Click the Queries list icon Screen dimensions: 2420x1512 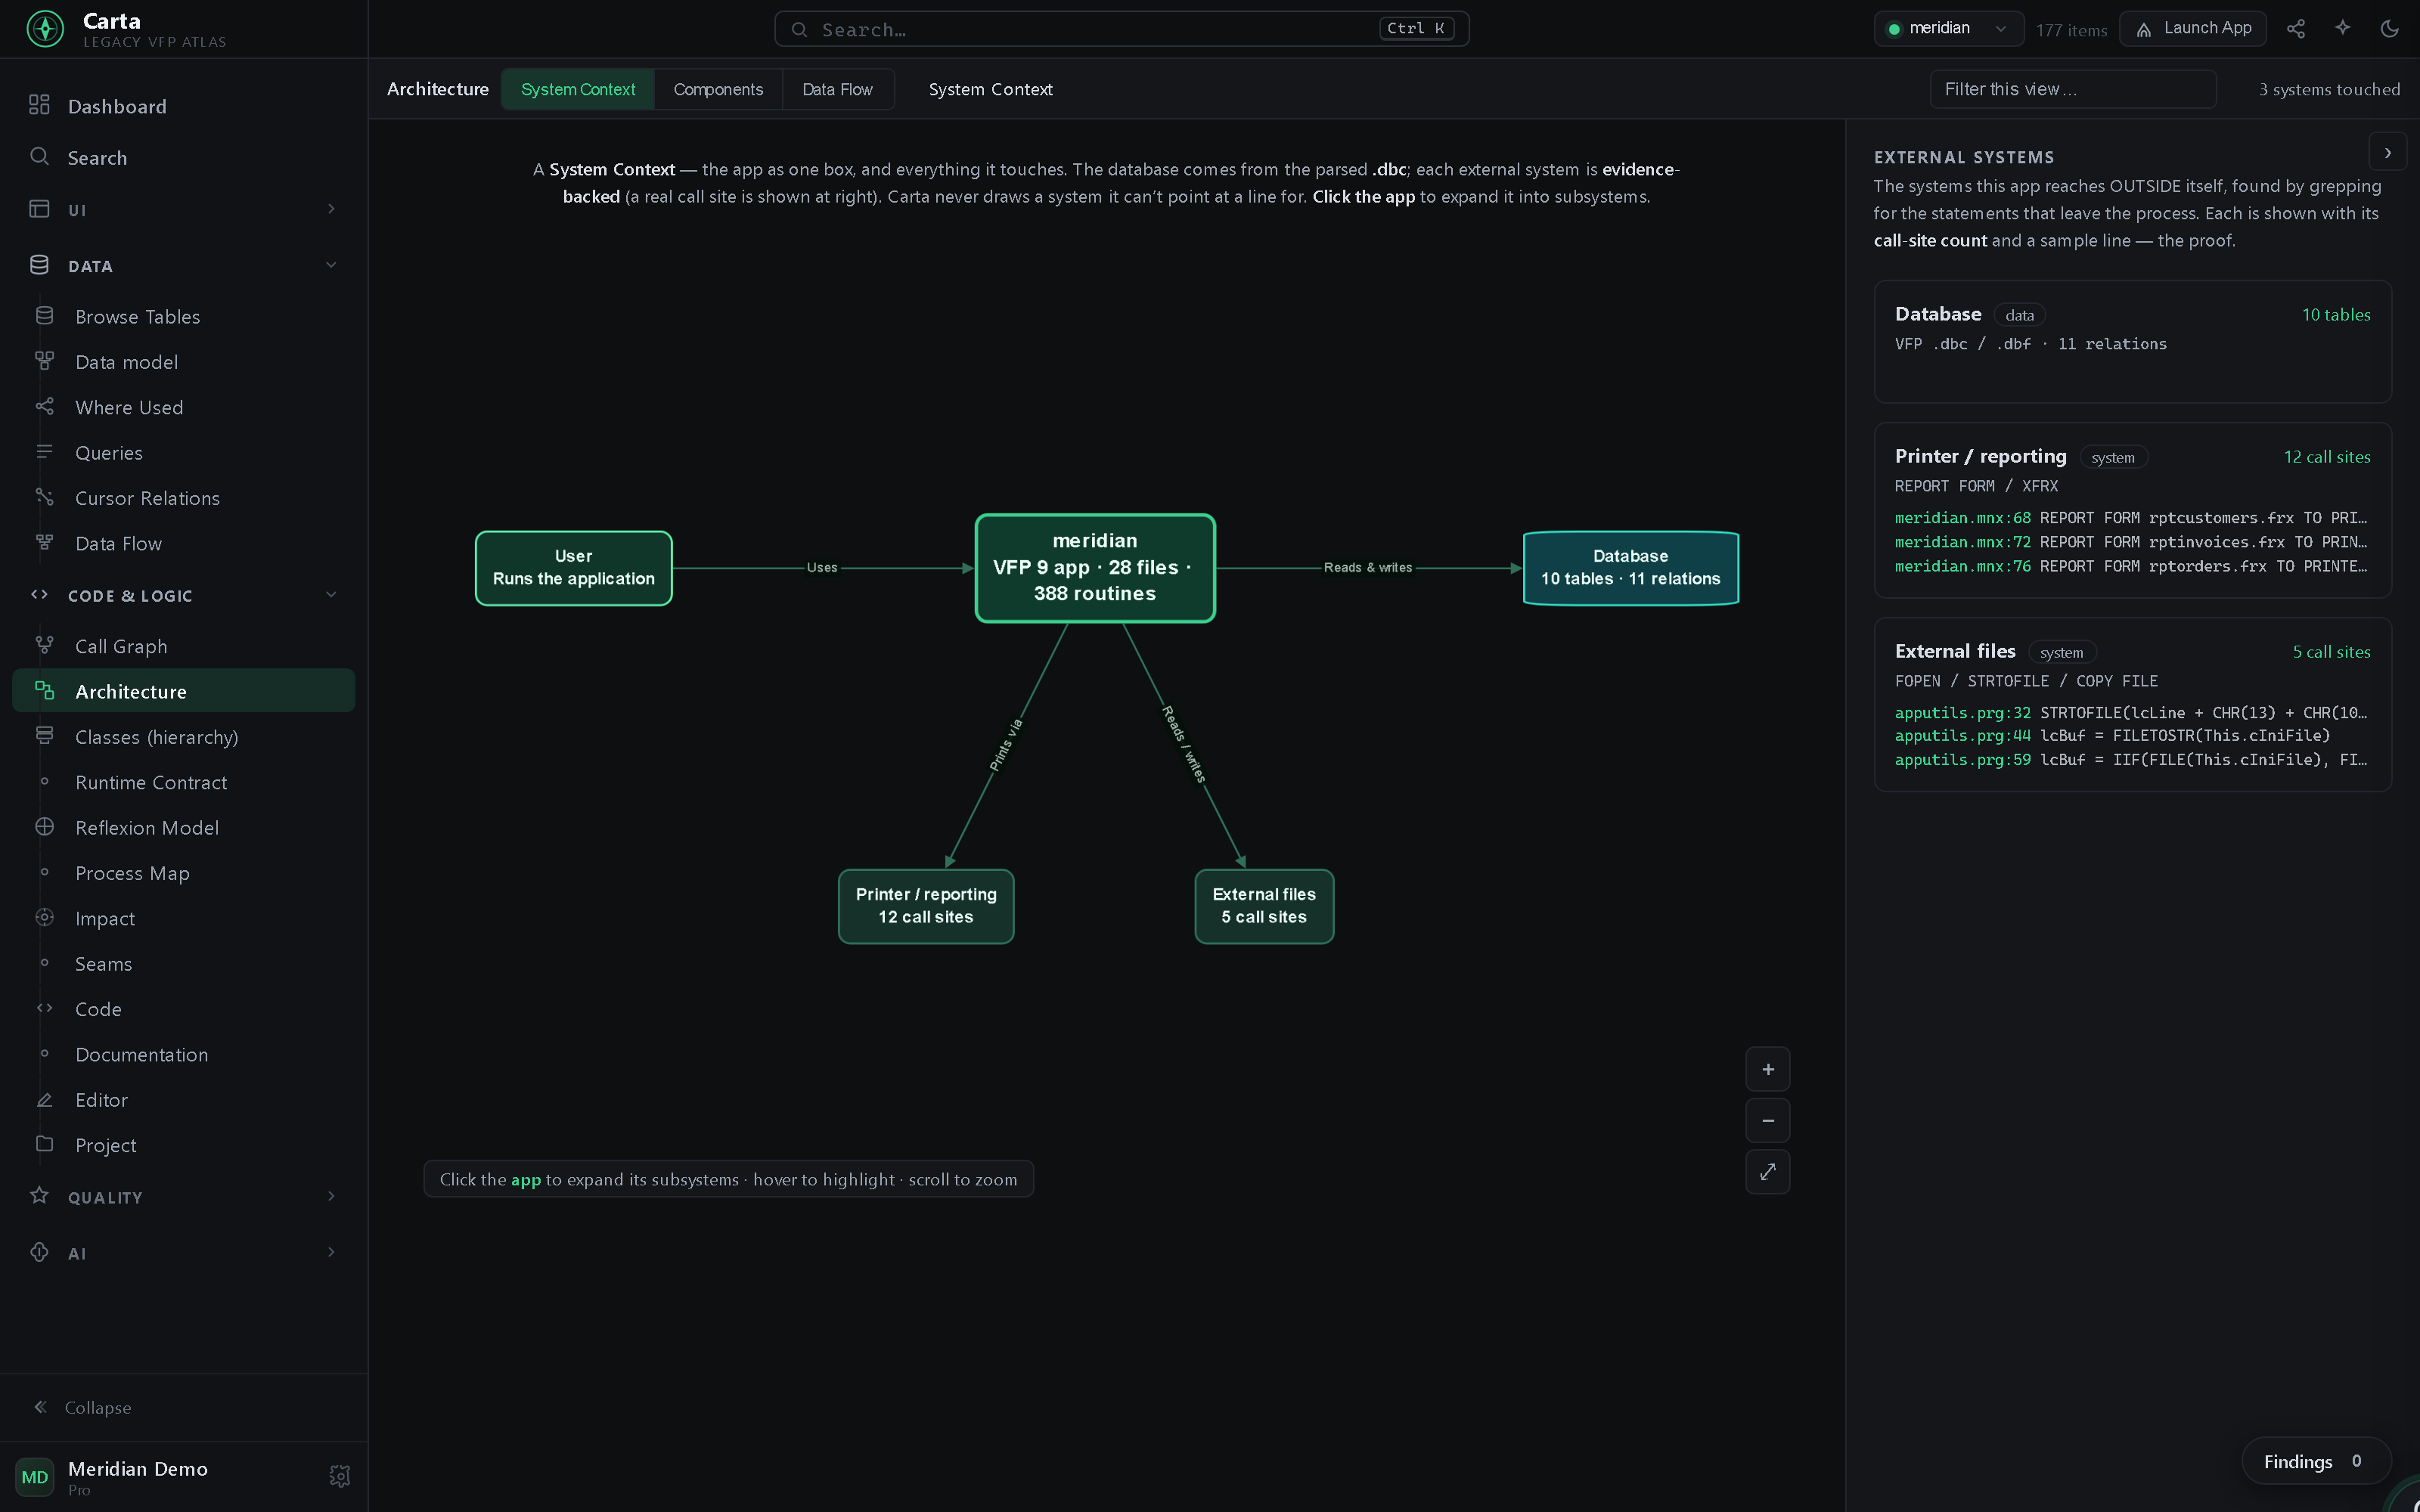[x=44, y=452]
